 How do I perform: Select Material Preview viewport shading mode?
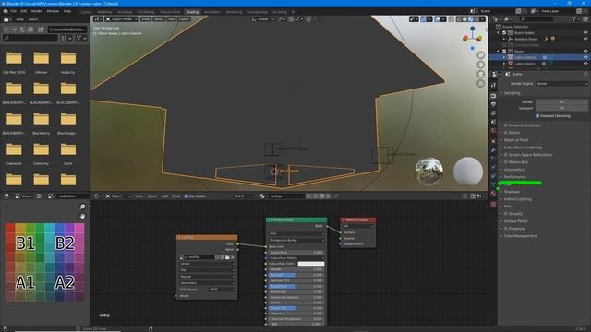coord(470,18)
